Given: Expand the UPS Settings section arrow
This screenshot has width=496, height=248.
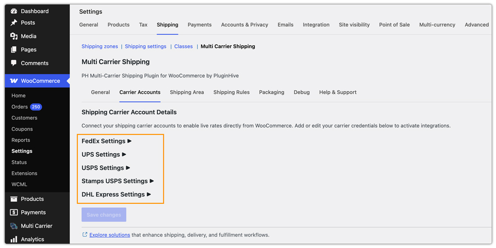Looking at the screenshot, I should (124, 154).
